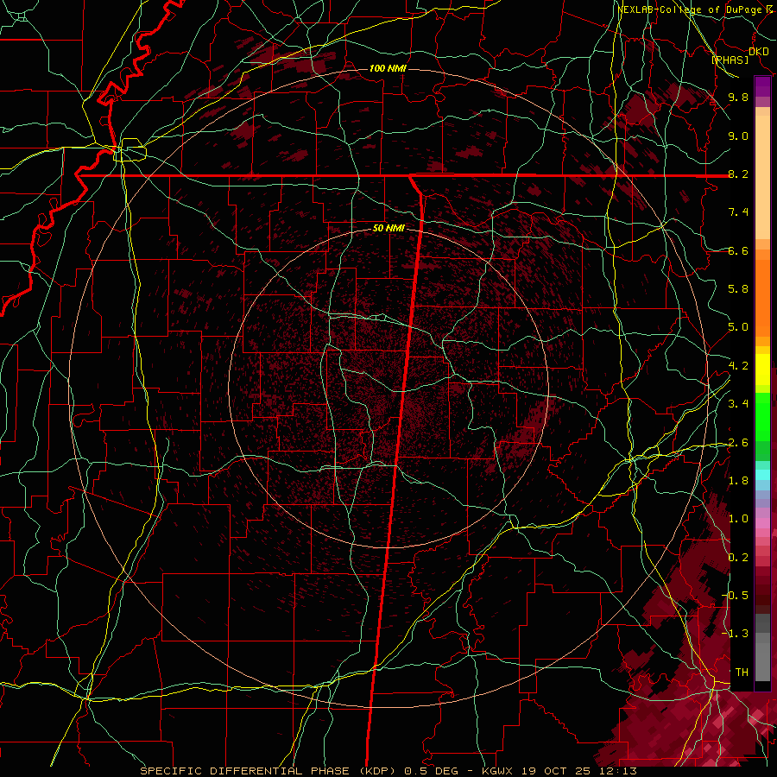Click the DKD product code text

click(759, 51)
